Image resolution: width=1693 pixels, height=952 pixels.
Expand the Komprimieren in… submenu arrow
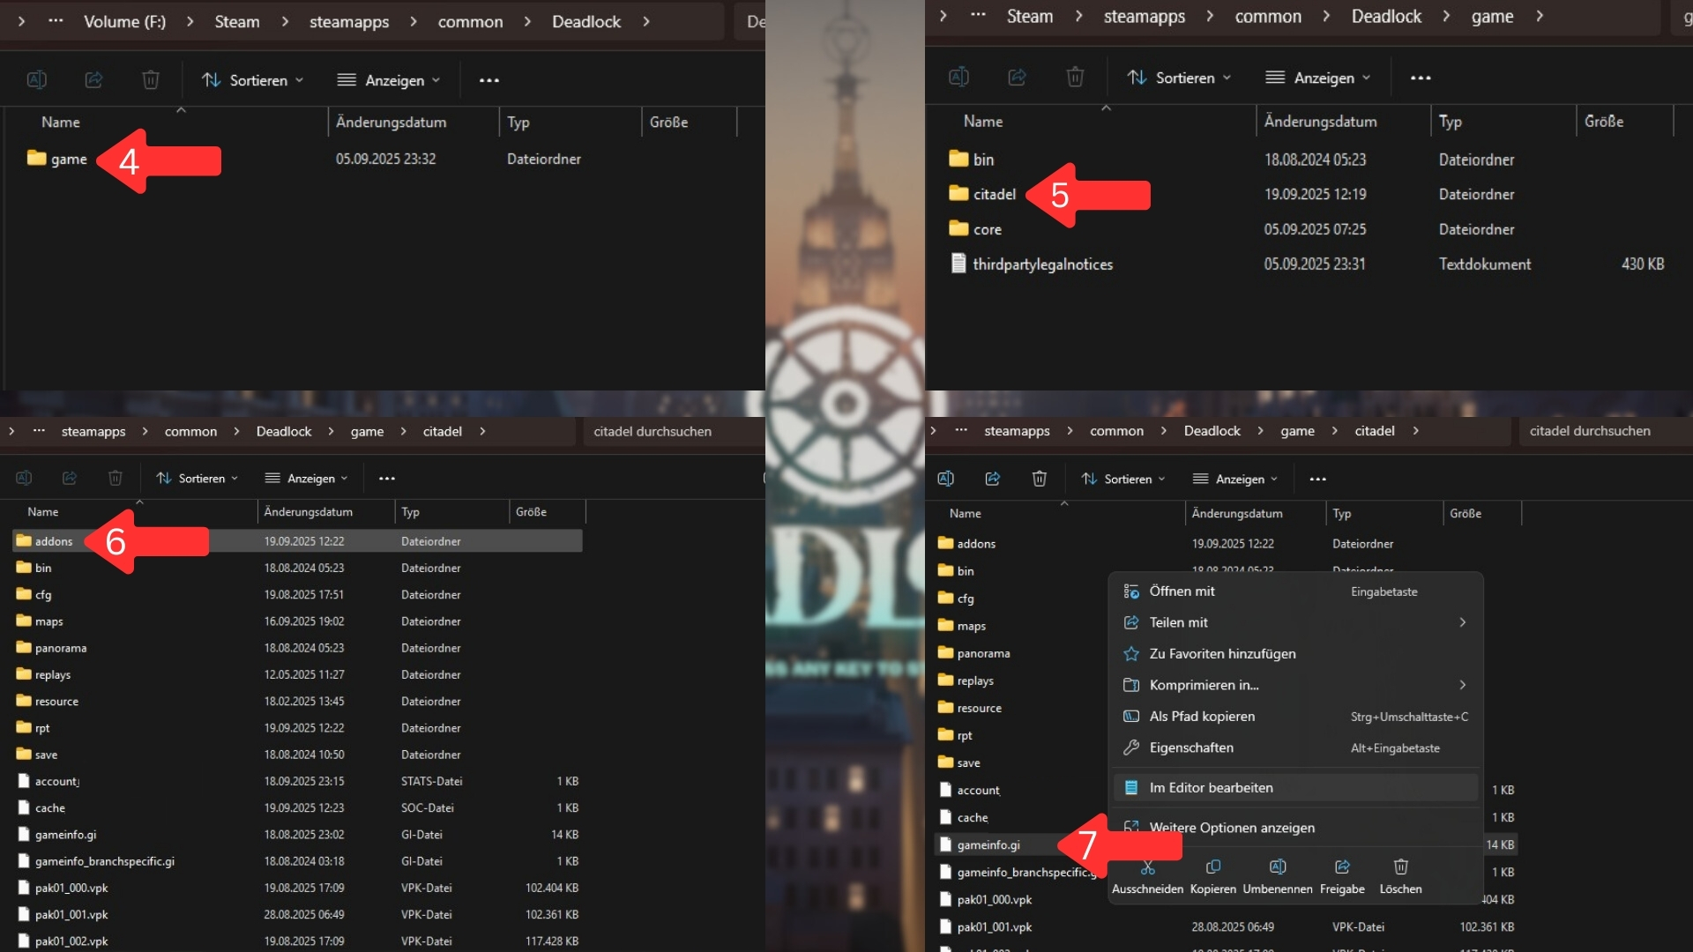click(1462, 685)
